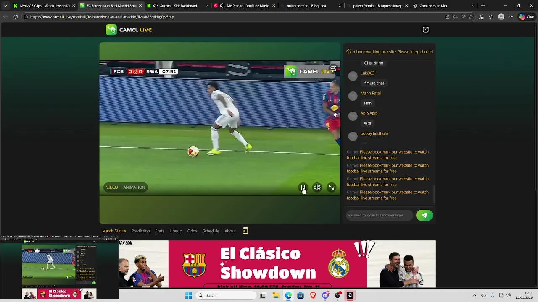
Task: Open favorites list icon
Action: 491,17
